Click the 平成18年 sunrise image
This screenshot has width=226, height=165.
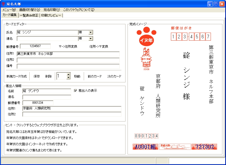tap(175, 147)
